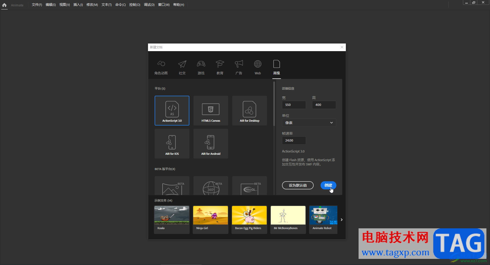Viewport: 490px width, 265px height.
Task: Open the 文件(F) menu
Action: coord(37,5)
